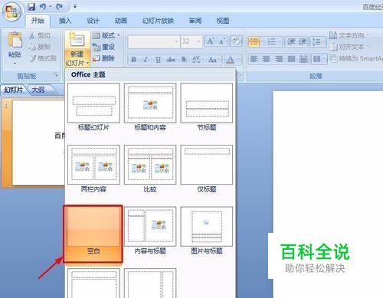
Task: Open the 剪贴板 dialog launcher
Action: tap(55, 75)
